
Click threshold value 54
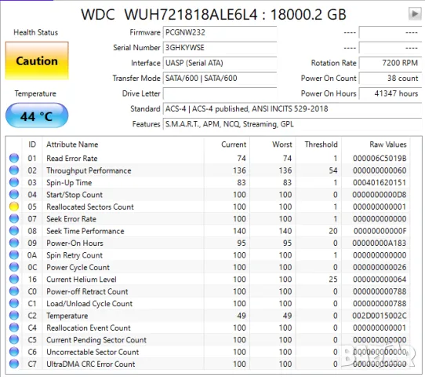333,170
